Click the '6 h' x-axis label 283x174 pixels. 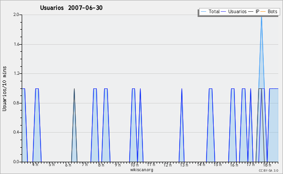[x=68, y=165]
